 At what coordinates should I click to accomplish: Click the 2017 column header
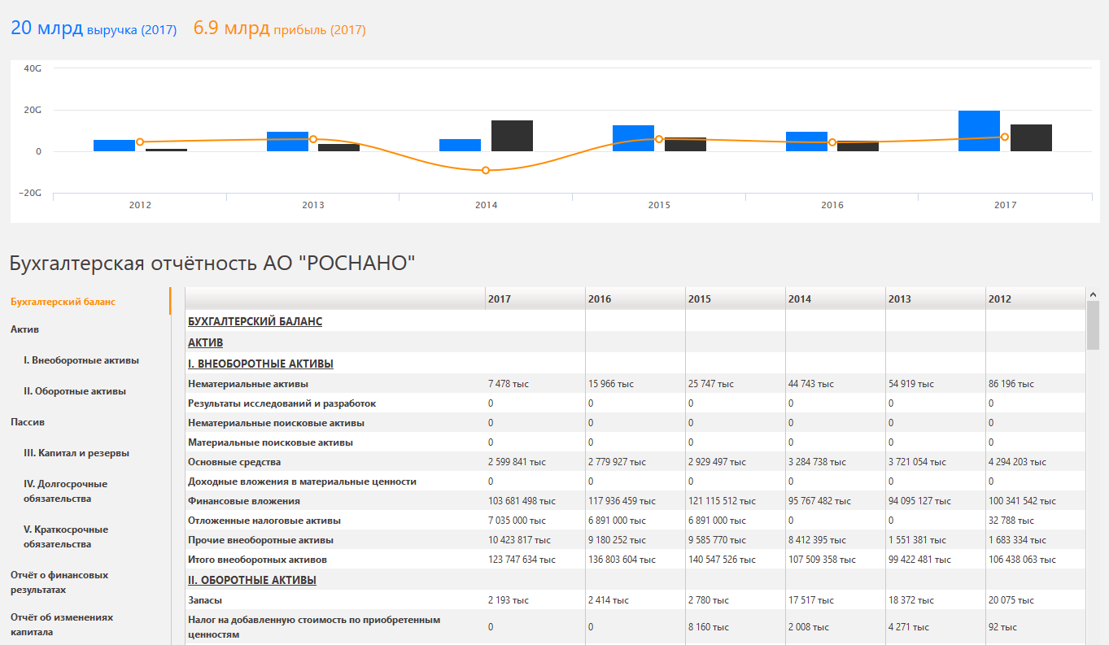(x=535, y=299)
